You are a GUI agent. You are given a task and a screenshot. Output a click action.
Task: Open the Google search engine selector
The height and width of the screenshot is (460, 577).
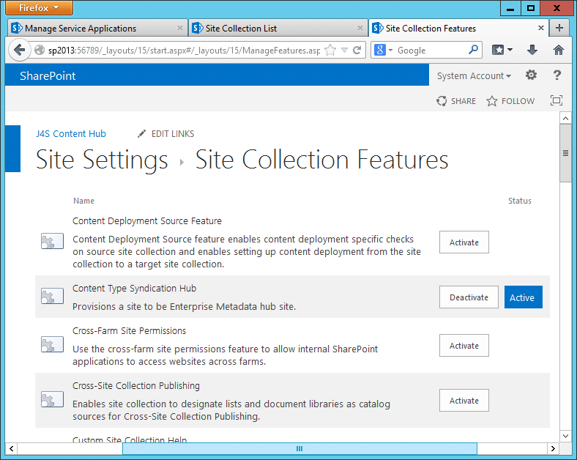[x=384, y=50]
